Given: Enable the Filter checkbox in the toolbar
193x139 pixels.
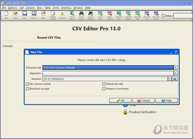Looking at the screenshot, I should point(163,16).
